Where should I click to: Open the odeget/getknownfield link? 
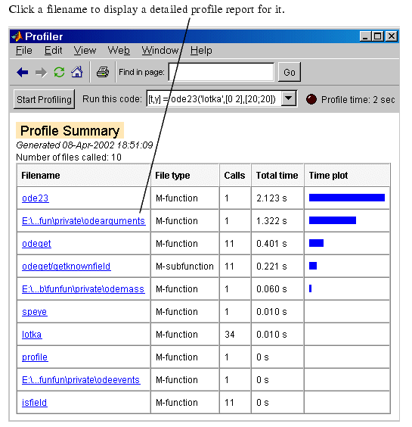[67, 266]
